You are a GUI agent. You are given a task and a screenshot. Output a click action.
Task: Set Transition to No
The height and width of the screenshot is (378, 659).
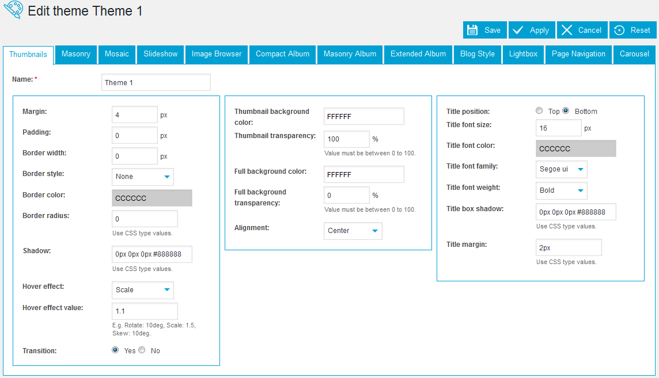coord(142,350)
